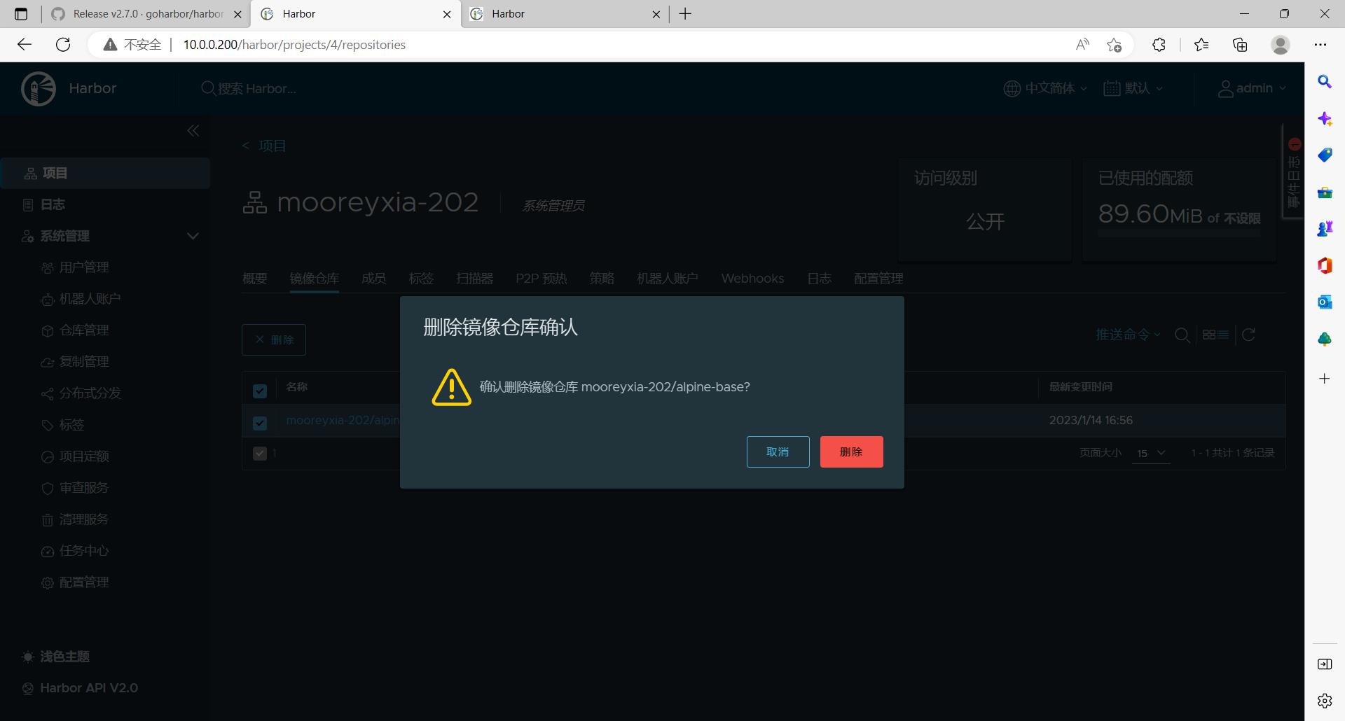
Task: Click the browser reload icon
Action: point(63,45)
